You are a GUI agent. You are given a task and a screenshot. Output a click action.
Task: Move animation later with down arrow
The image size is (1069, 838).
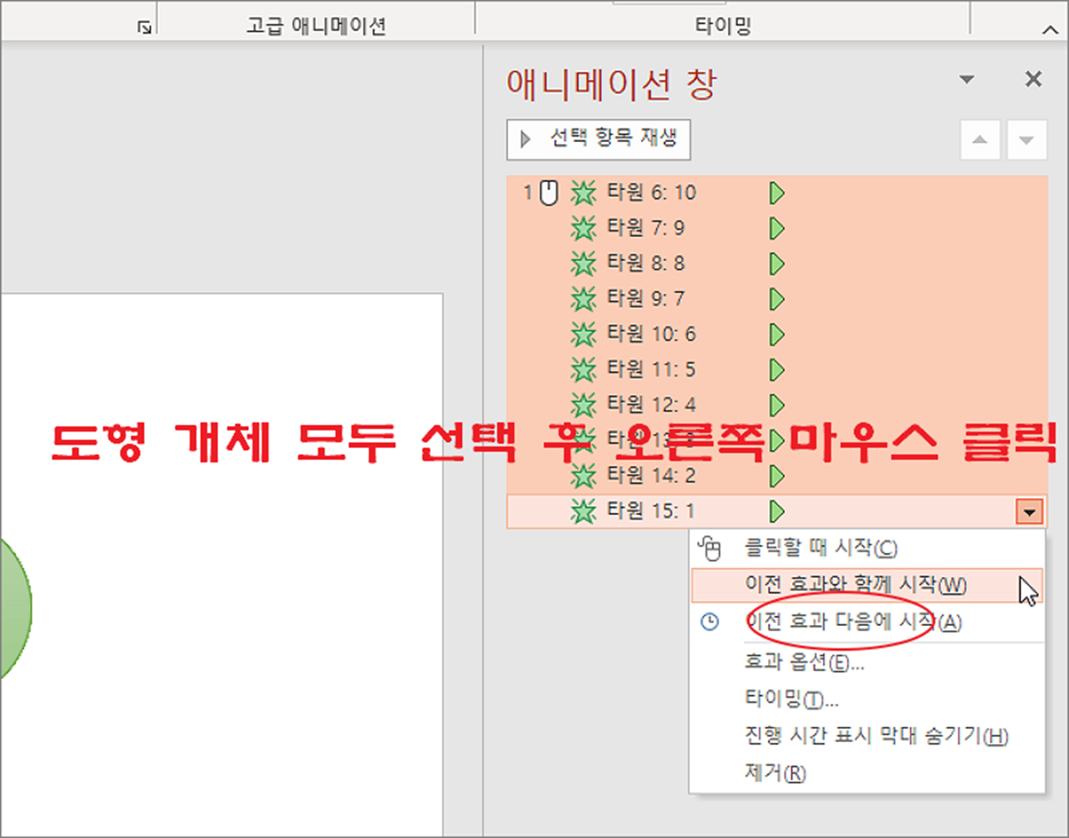point(1027,140)
